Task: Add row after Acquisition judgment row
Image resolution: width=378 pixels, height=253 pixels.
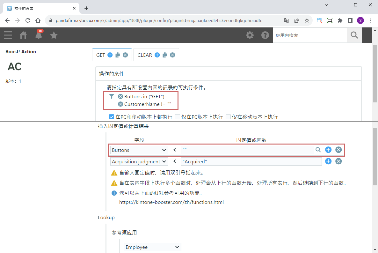Action: (x=328, y=161)
